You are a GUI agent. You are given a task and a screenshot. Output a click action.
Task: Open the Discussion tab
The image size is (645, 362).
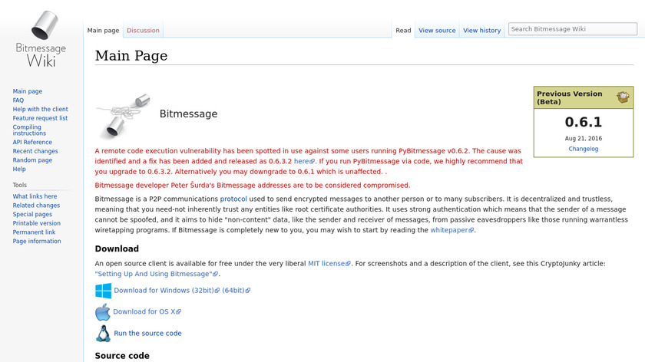pos(143,31)
